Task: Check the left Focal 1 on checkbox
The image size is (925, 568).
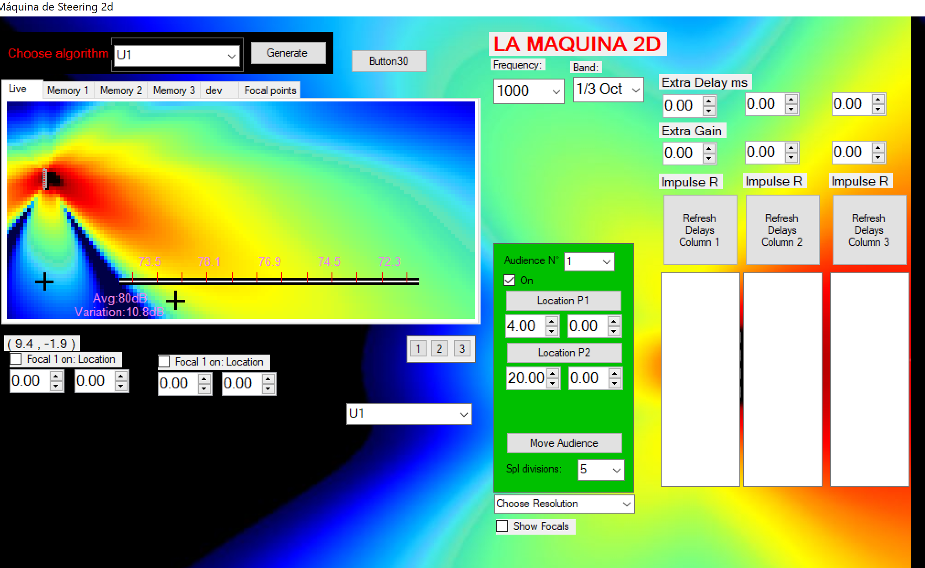Action: [x=16, y=359]
